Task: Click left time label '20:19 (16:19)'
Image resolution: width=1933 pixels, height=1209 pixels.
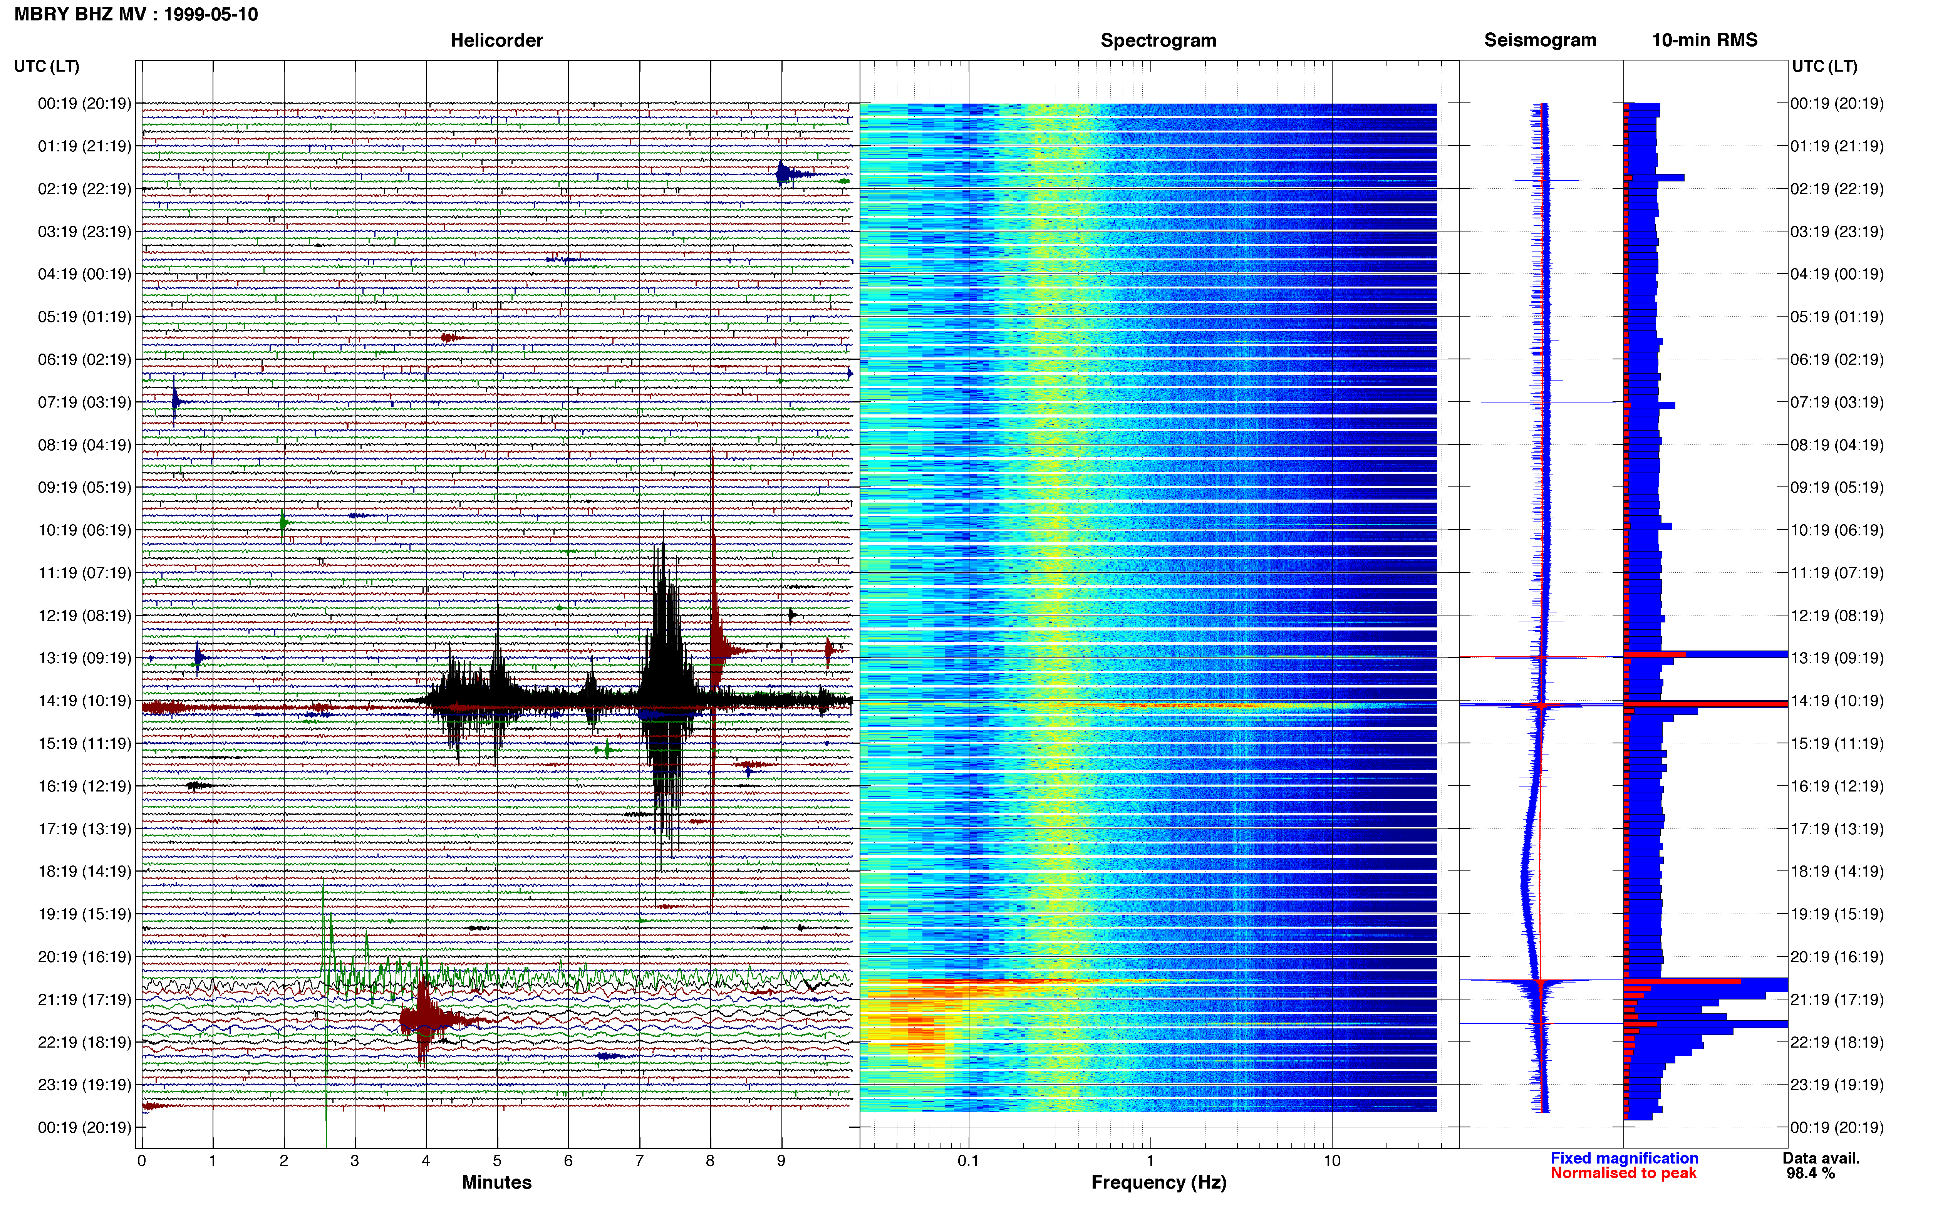Action: [x=85, y=956]
